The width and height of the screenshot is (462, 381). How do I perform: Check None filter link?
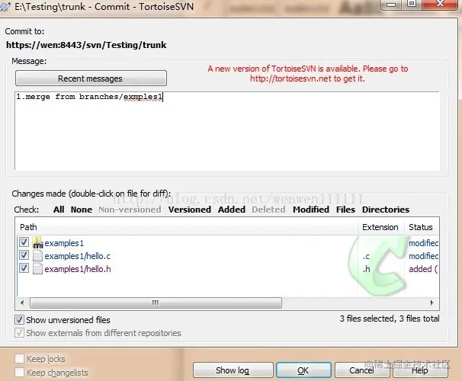[82, 210]
